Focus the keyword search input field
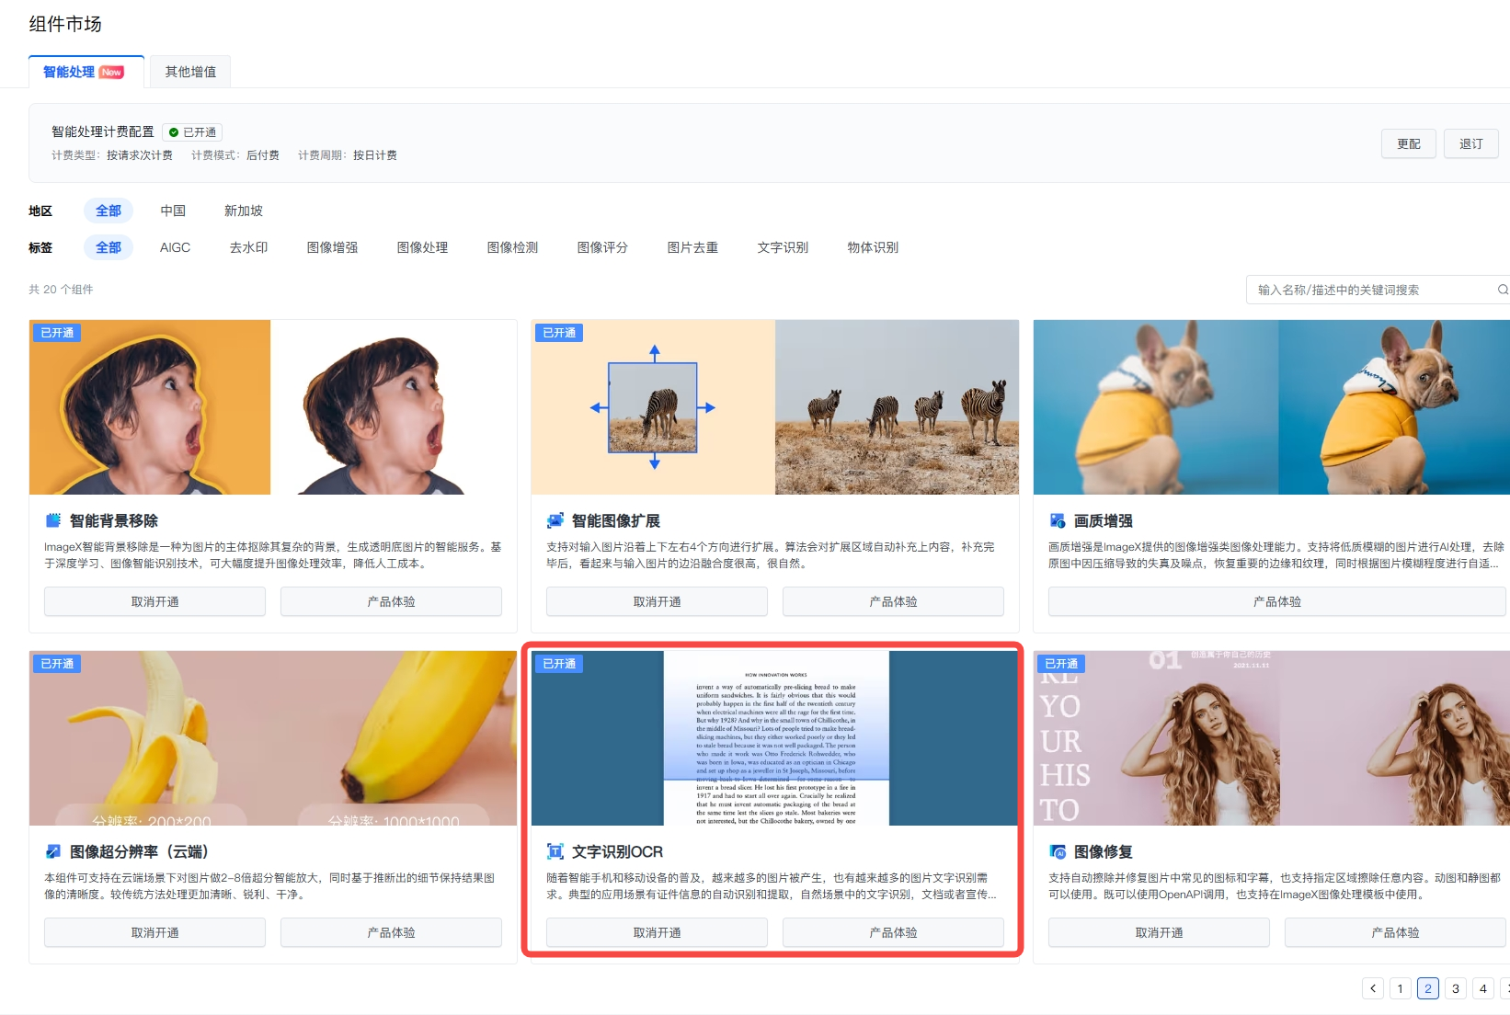Image resolution: width=1510 pixels, height=1015 pixels. coord(1370,290)
